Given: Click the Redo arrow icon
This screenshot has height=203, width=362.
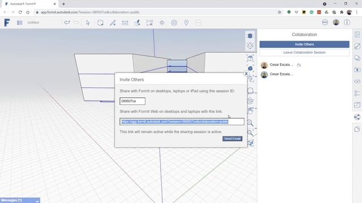Looking at the screenshot, I should pos(76,23).
